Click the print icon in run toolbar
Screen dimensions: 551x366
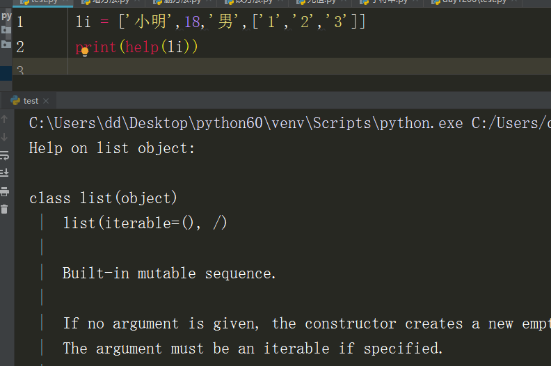pyautogui.click(x=4, y=191)
